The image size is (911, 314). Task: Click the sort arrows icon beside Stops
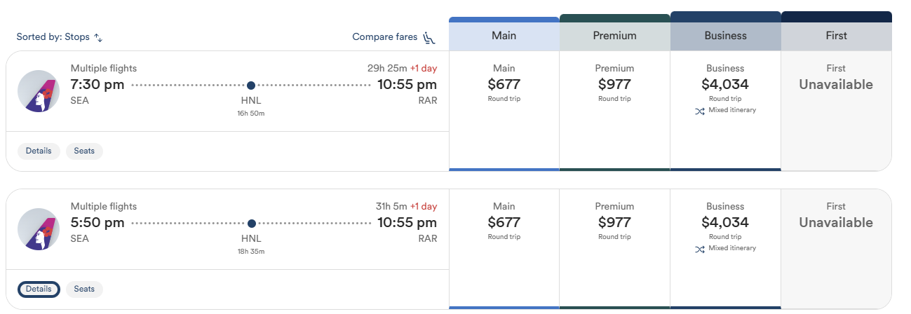(98, 38)
